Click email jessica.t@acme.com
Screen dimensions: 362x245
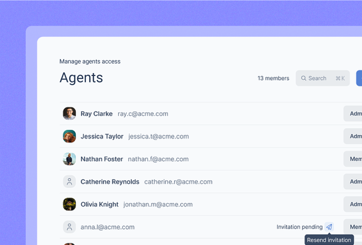point(159,136)
